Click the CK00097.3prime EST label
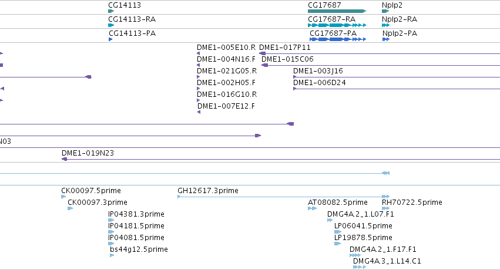 98,203
